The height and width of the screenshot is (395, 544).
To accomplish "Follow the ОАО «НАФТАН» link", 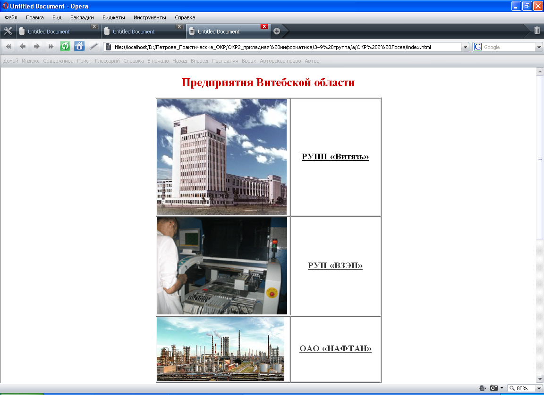I will [x=335, y=348].
